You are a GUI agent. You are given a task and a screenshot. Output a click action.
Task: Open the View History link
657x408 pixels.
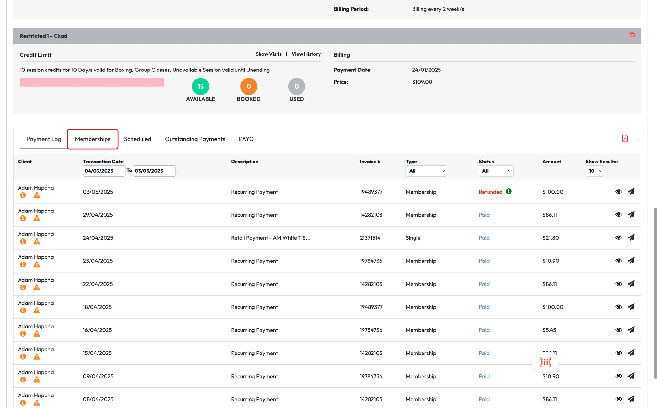click(306, 54)
